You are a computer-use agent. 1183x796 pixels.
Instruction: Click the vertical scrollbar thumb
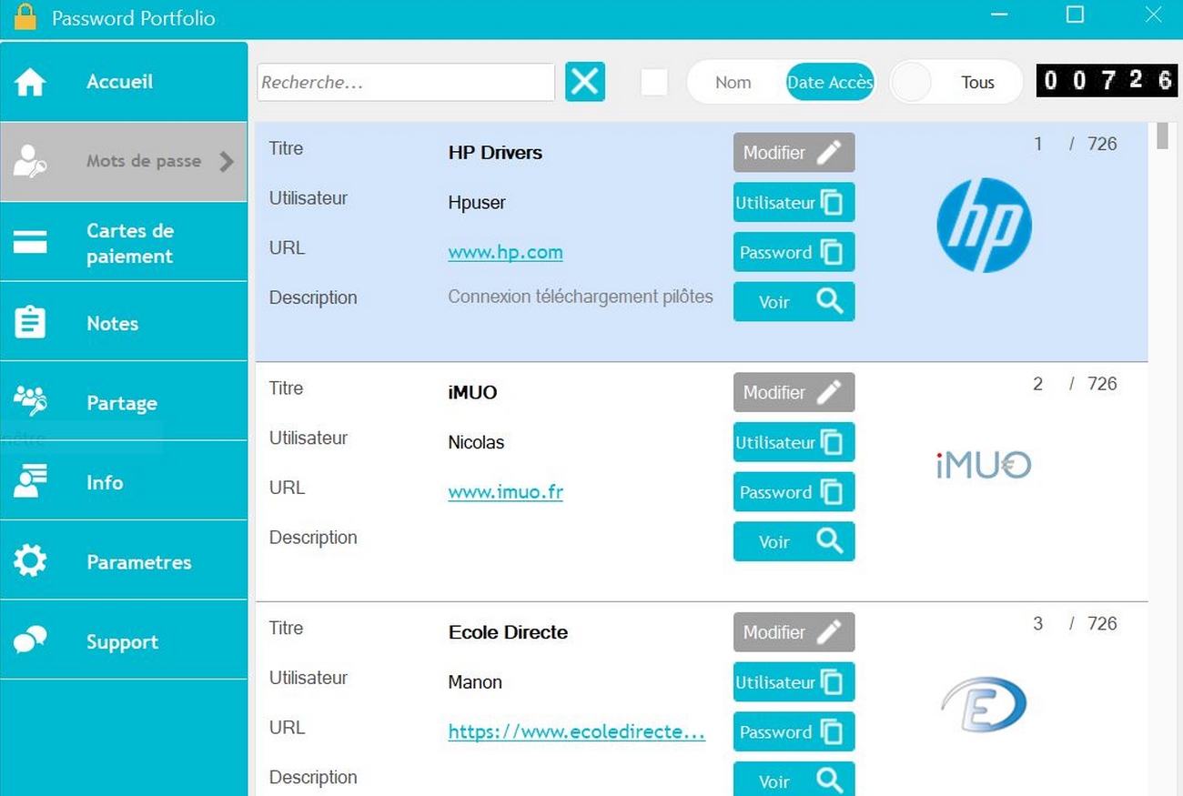tap(1162, 135)
